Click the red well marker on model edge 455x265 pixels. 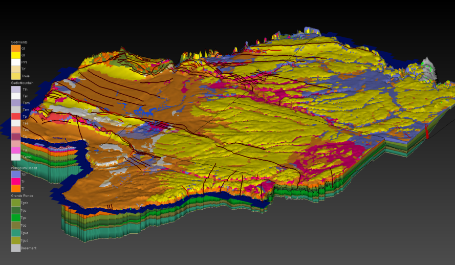pyautogui.click(x=427, y=131)
